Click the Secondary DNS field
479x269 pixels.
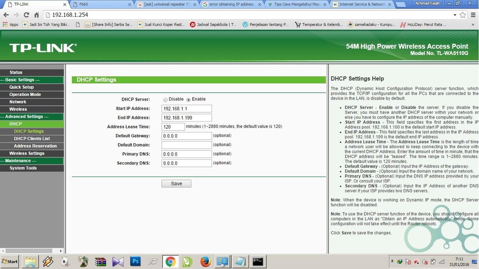tap(187, 163)
